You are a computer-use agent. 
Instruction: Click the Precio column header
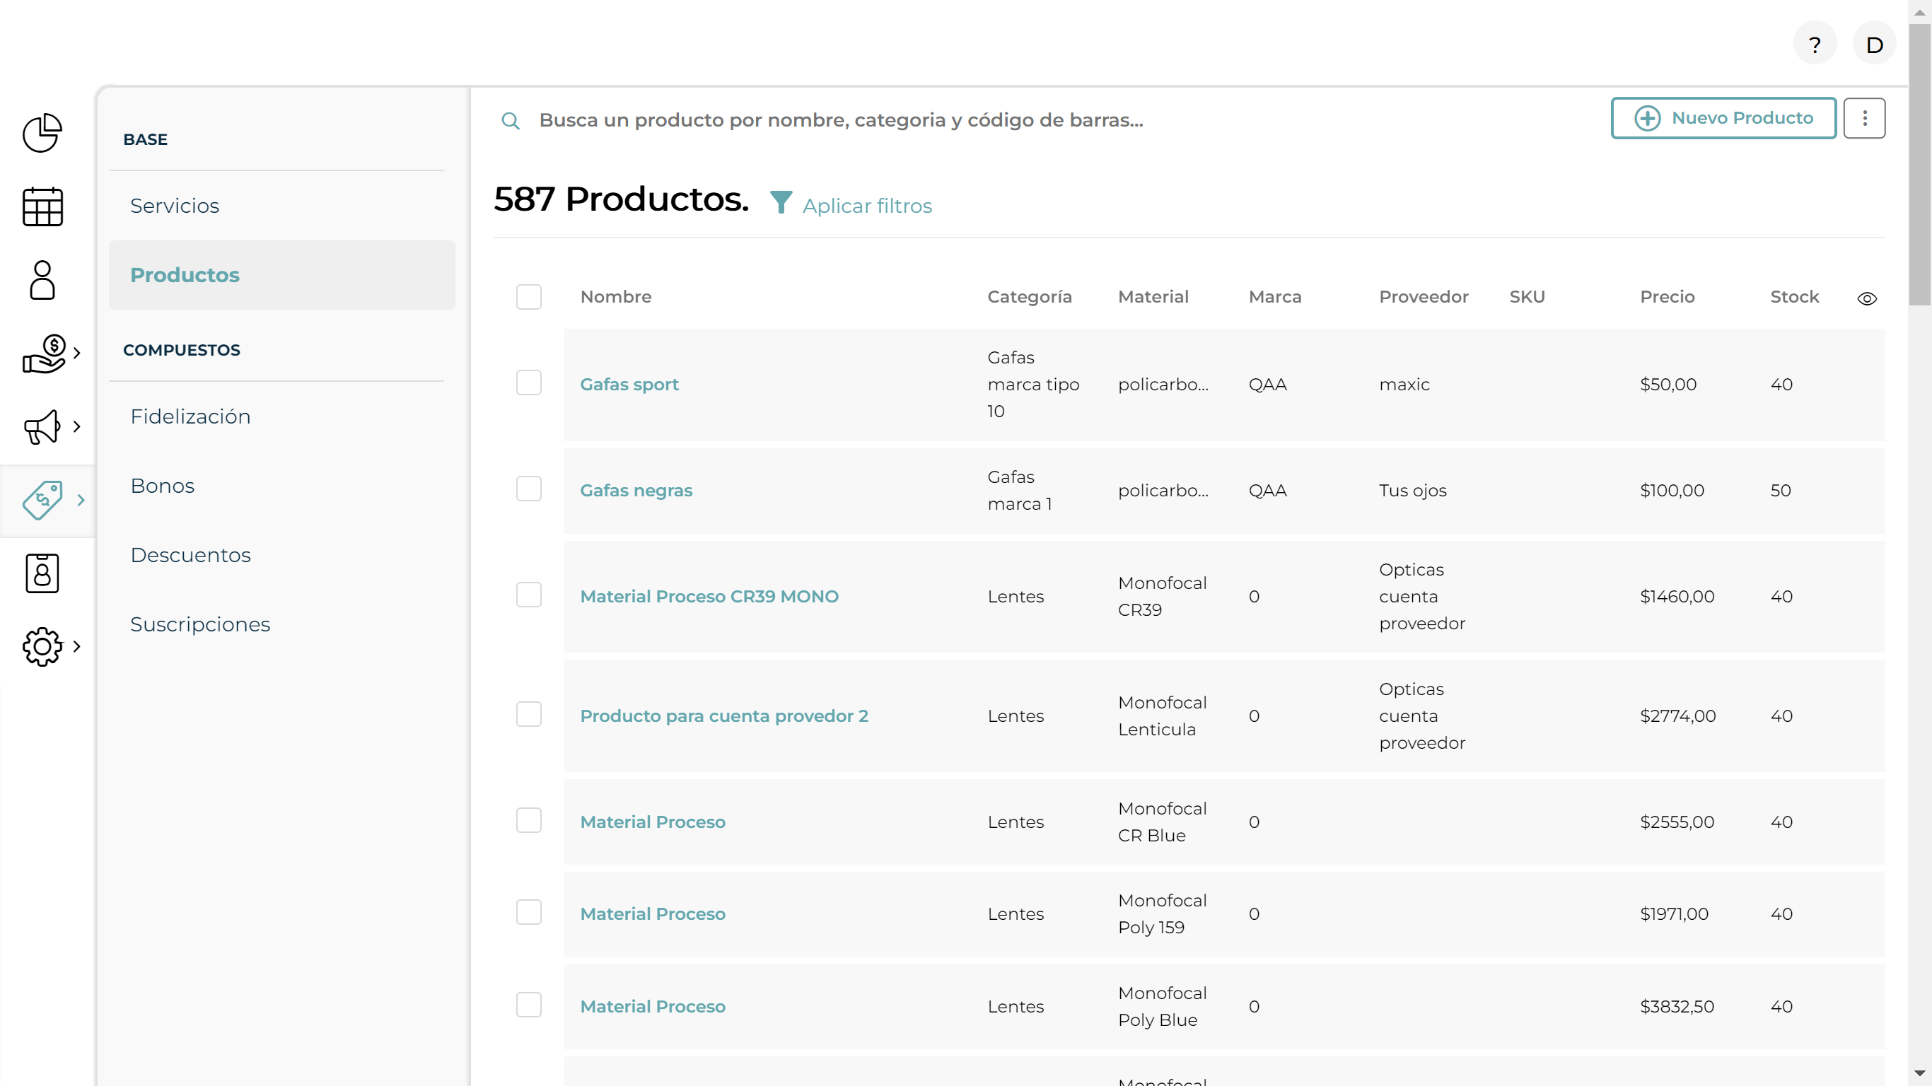click(1668, 297)
